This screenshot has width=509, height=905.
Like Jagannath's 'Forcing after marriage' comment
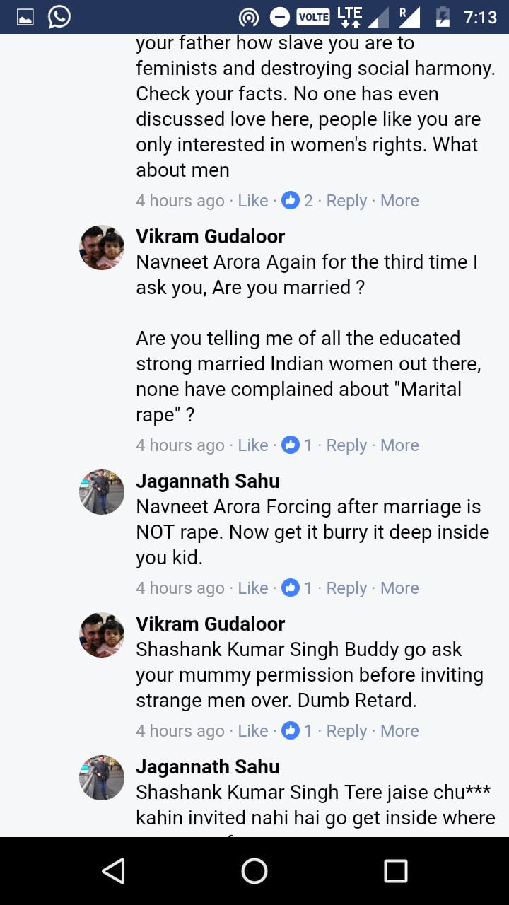pyautogui.click(x=252, y=588)
